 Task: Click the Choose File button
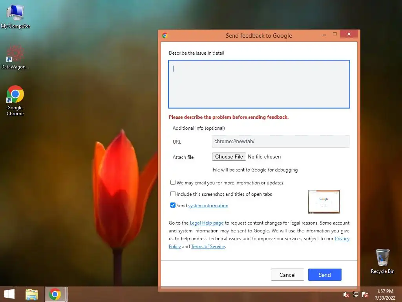[229, 157]
